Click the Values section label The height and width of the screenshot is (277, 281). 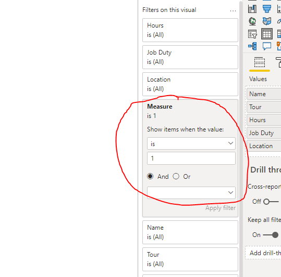pos(258,79)
